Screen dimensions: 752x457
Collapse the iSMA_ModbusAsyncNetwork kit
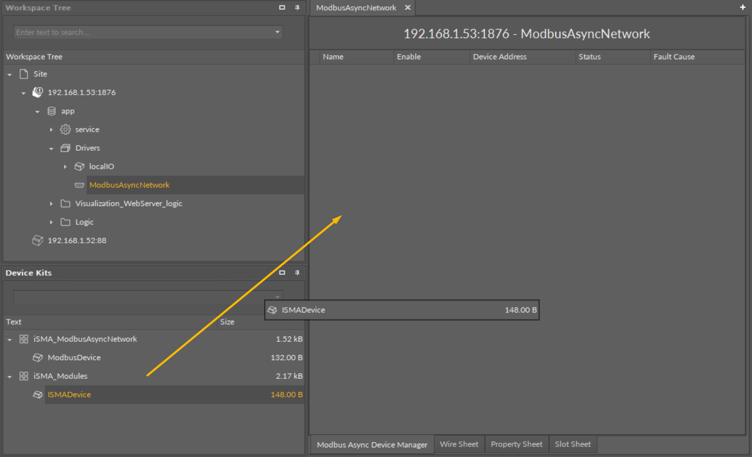click(x=10, y=340)
